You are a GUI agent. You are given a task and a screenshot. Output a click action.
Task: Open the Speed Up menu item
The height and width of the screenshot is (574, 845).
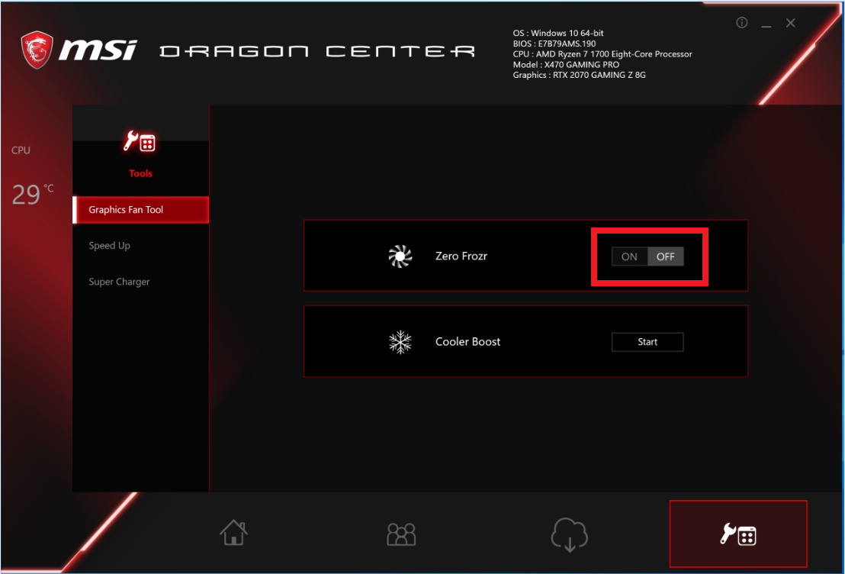[x=109, y=246]
